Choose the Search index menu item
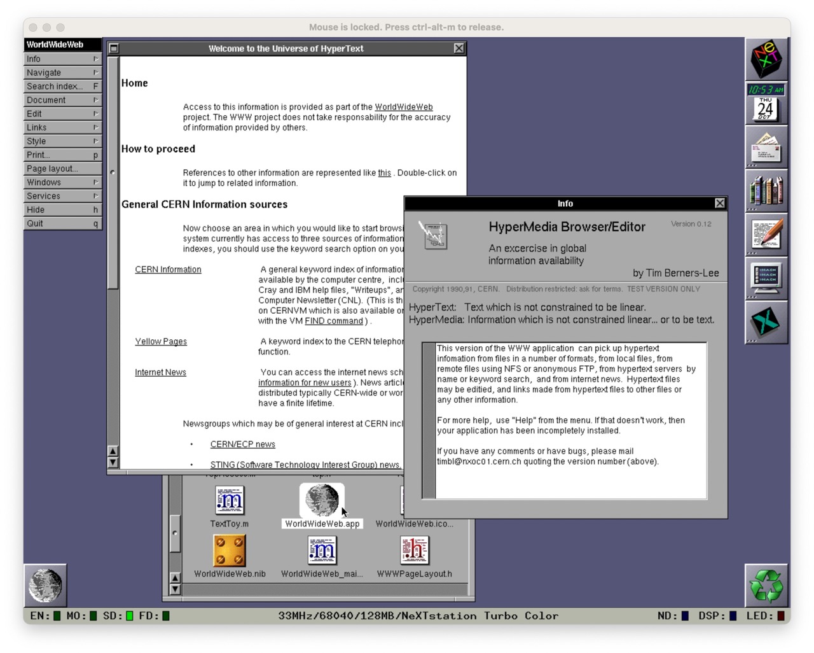Screen dimensions: 814x653 pos(62,86)
